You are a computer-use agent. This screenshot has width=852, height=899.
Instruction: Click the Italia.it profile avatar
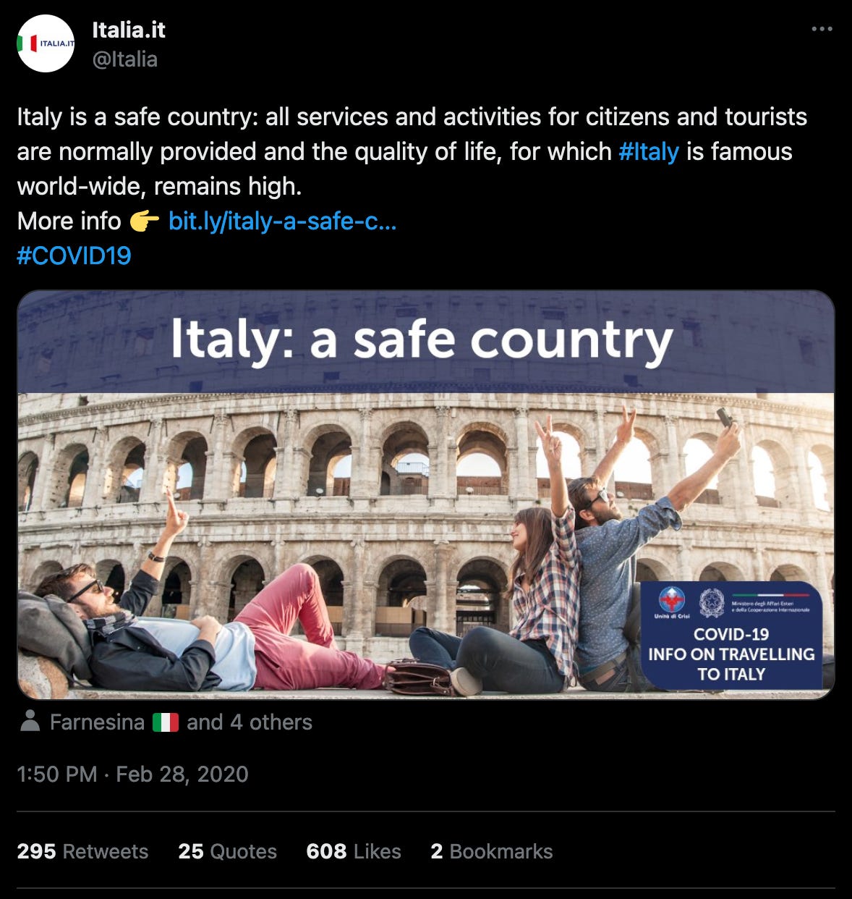point(46,43)
